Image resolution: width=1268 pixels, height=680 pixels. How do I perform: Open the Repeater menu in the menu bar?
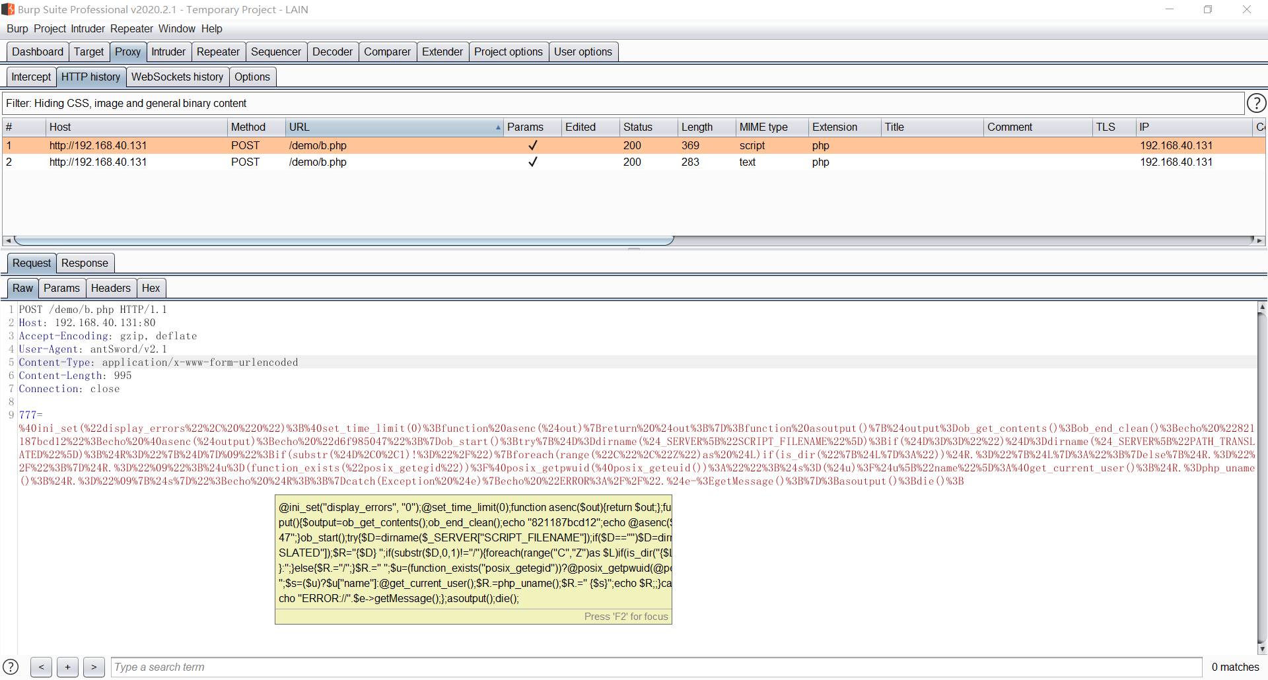click(x=131, y=28)
